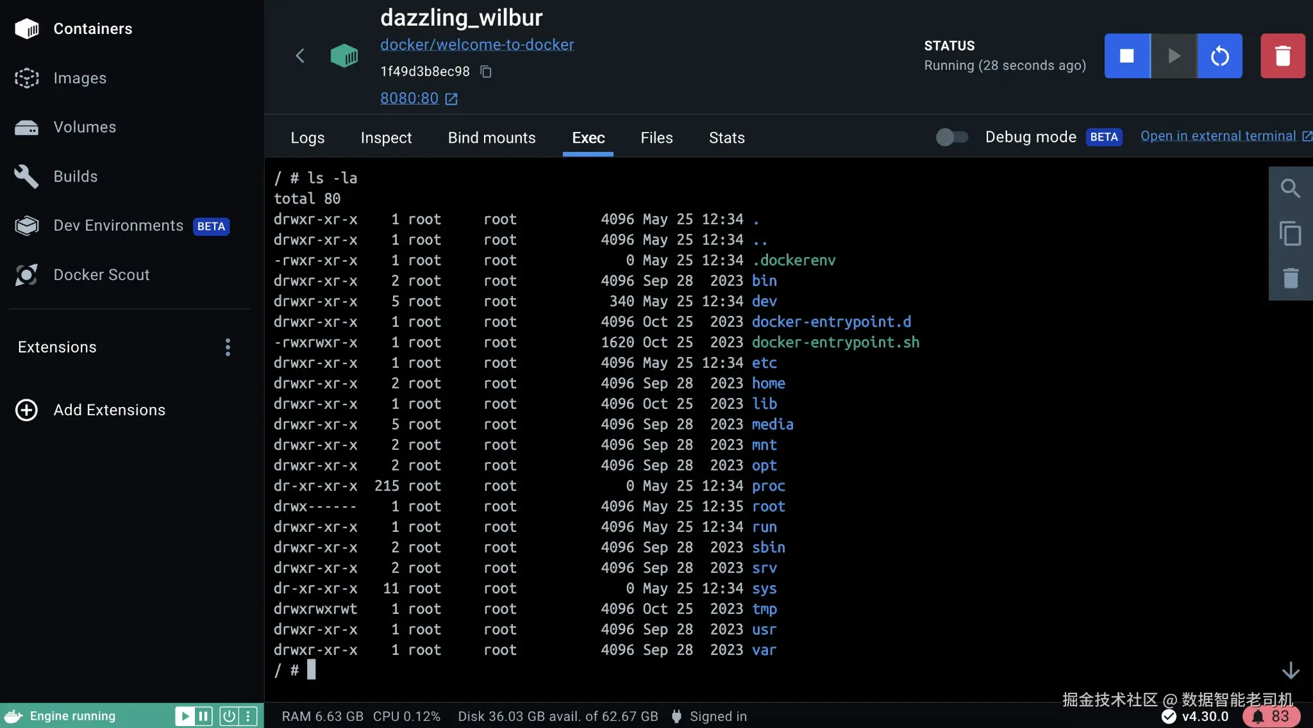Open the notifications bell showing 83
Image resolution: width=1313 pixels, height=728 pixels.
tap(1271, 716)
